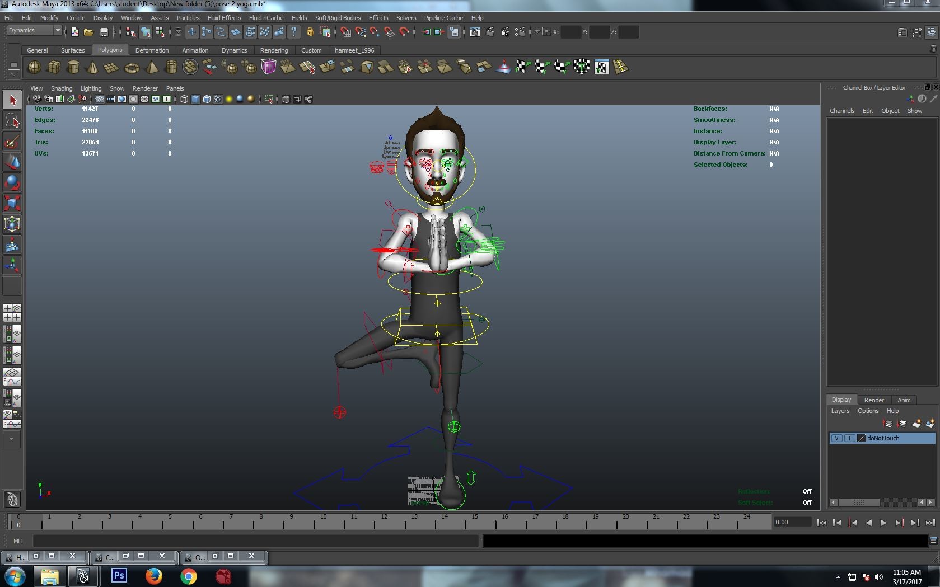Toggle template T box of doNotTouch layer
This screenshot has height=587, width=940.
[x=849, y=438]
